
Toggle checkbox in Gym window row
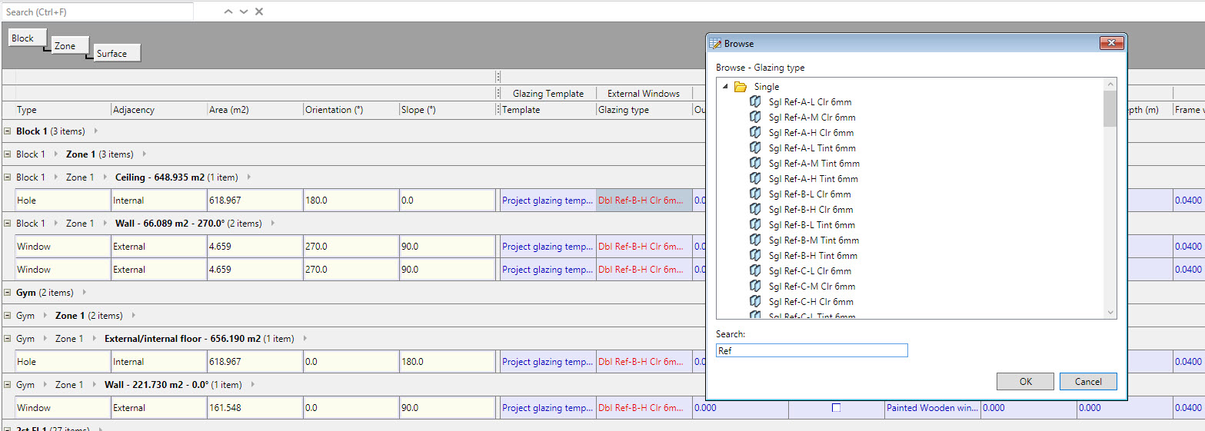pos(836,408)
